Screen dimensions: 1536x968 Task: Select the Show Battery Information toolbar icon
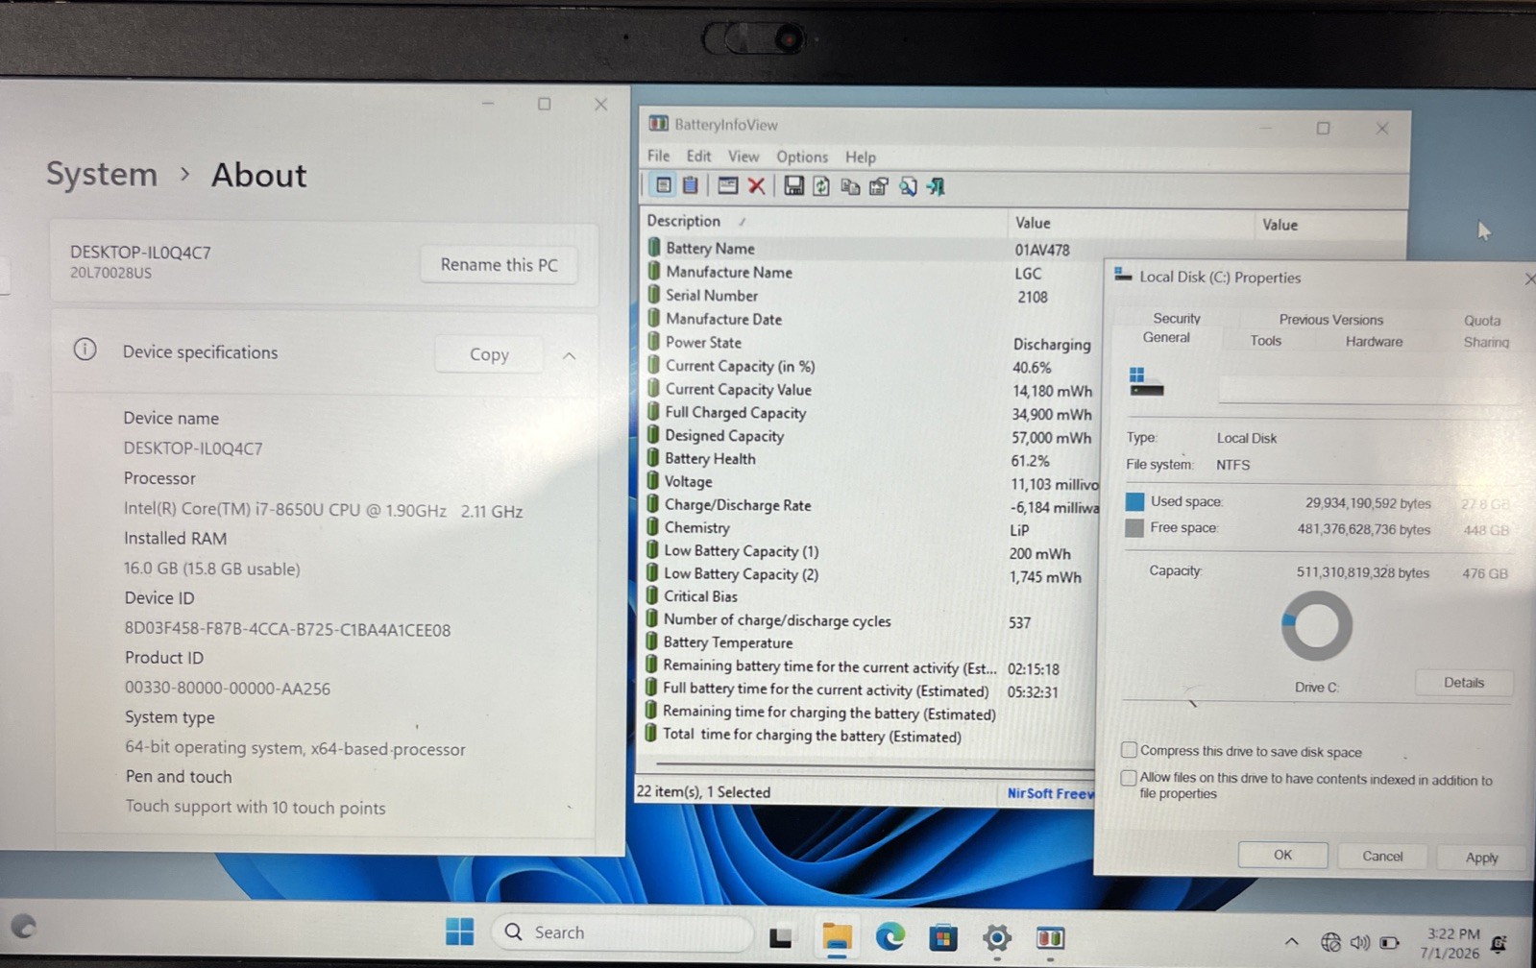point(663,185)
